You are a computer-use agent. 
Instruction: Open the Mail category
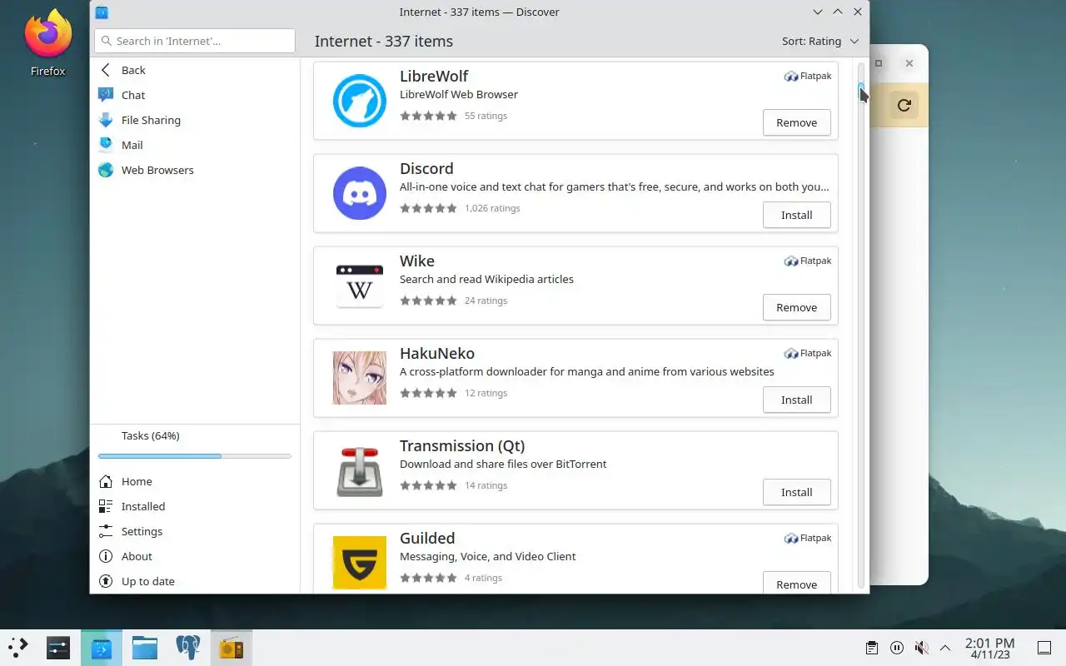coord(195,145)
